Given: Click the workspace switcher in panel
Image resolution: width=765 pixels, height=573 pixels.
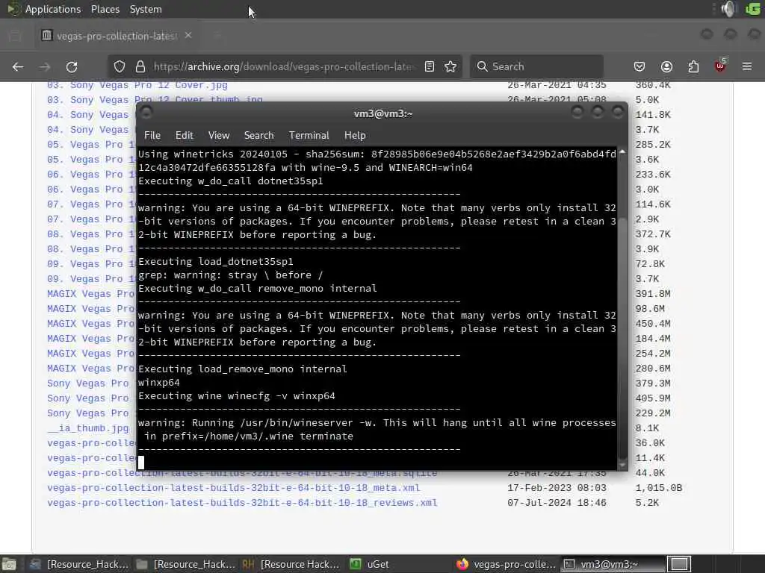Looking at the screenshot, I should (678, 564).
